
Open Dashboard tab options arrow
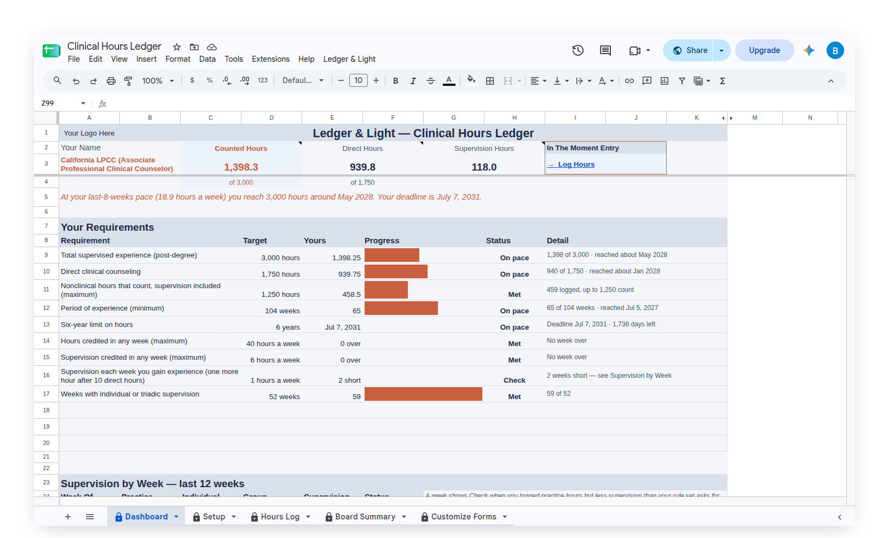(x=176, y=517)
